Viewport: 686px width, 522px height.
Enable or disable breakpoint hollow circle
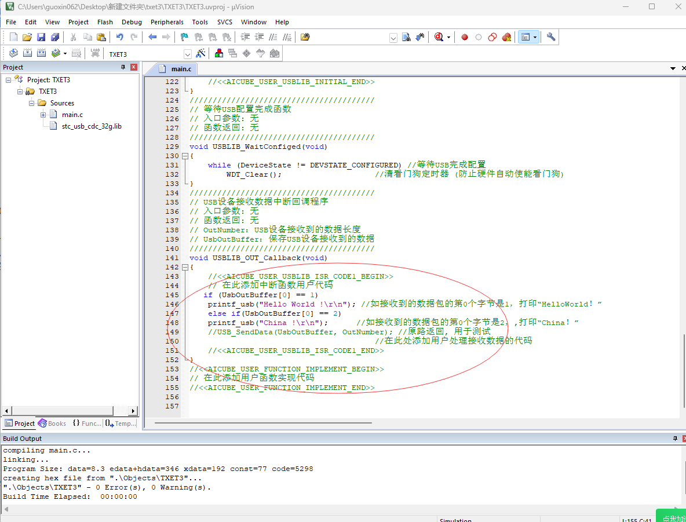click(x=479, y=37)
